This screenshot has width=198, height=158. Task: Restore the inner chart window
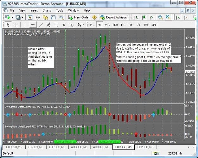(x=188, y=10)
